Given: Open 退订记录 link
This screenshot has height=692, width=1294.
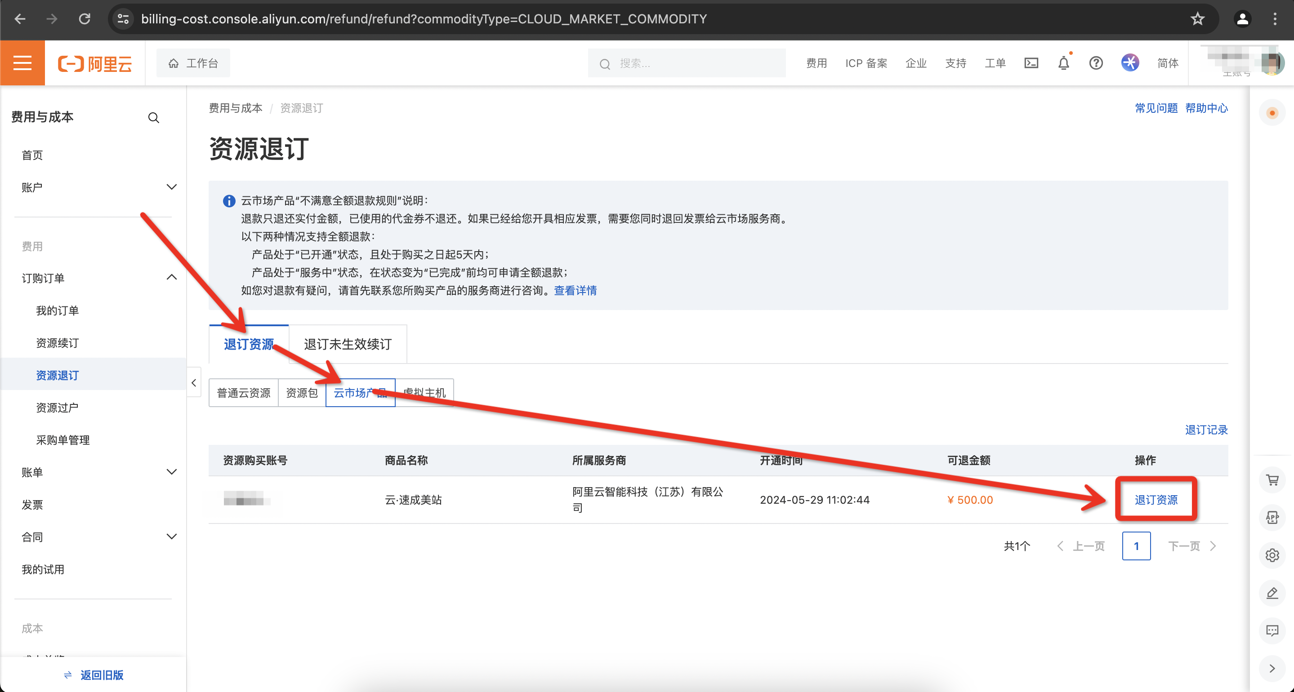Looking at the screenshot, I should point(1206,430).
